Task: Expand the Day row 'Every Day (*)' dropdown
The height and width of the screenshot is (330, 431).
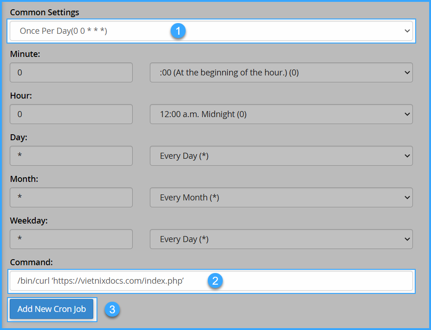Action: click(281, 156)
